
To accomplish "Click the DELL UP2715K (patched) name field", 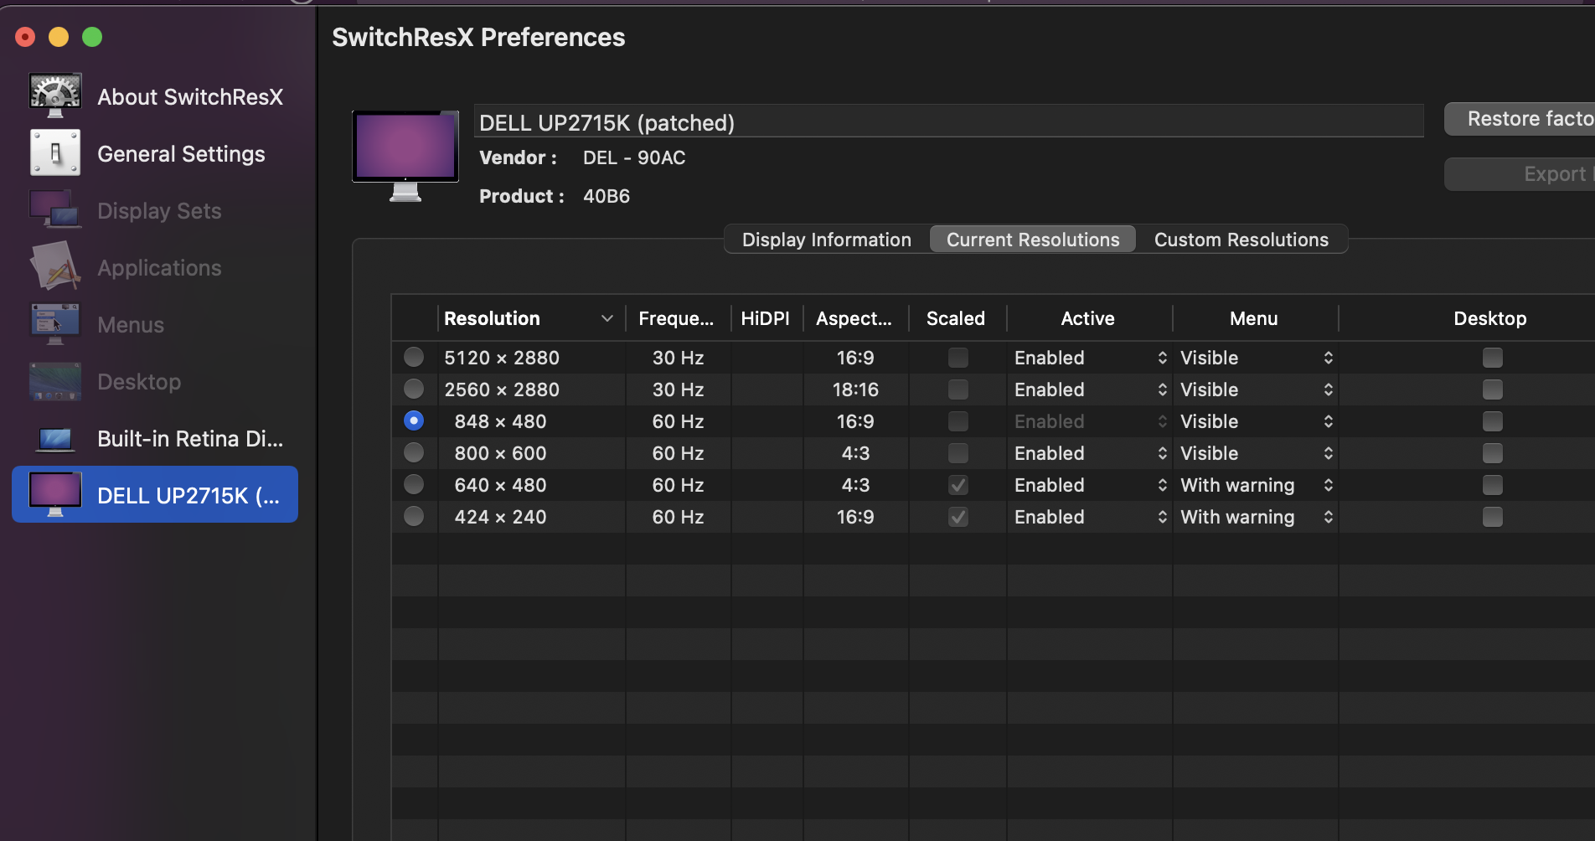I will tap(949, 122).
